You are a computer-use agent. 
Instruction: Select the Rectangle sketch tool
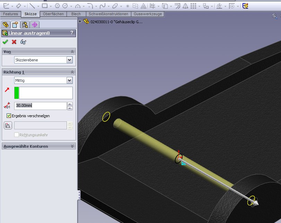coord(45,6)
